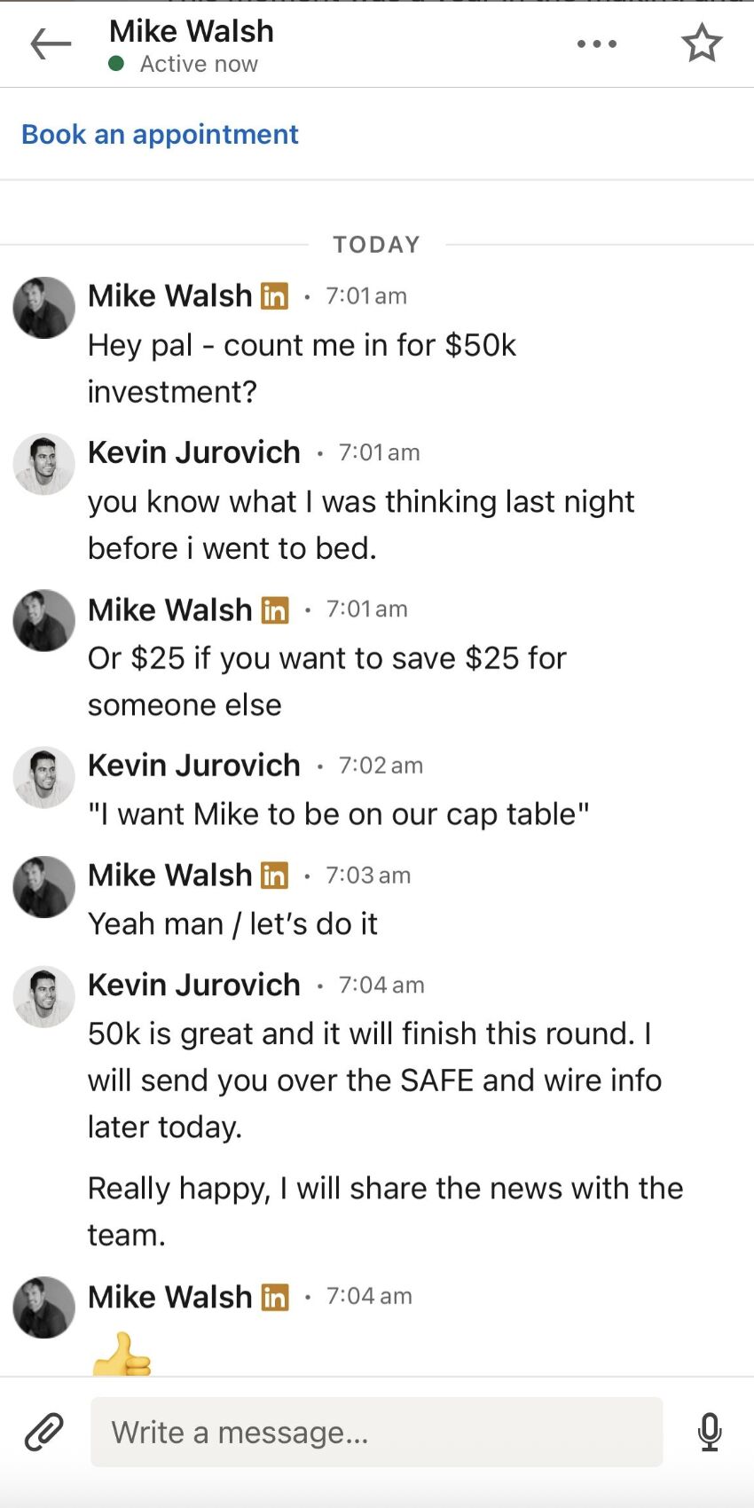This screenshot has height=1508, width=754.
Task: Open the Book an appointment link
Action: [160, 134]
